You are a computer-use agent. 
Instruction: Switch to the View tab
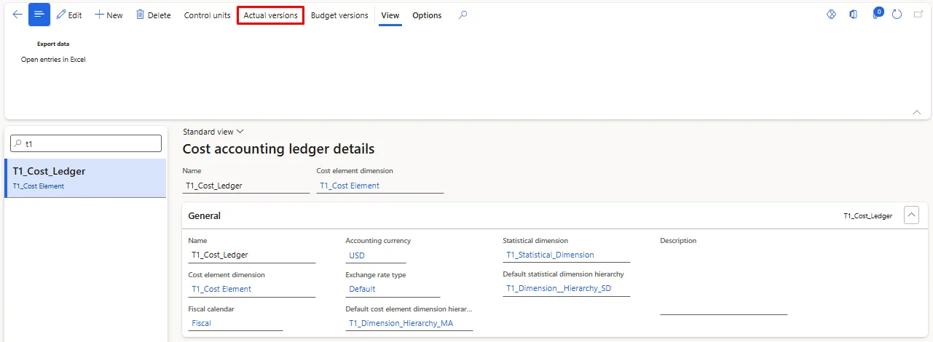coord(390,15)
